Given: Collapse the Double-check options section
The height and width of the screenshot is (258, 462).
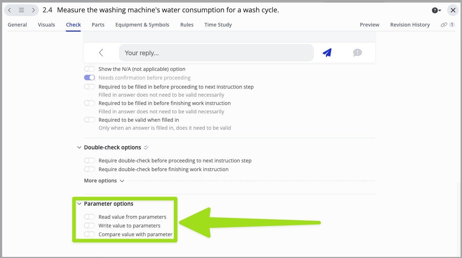Looking at the screenshot, I should click(79, 148).
